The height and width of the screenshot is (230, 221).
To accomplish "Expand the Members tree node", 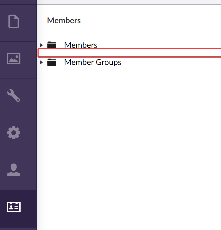I will tap(42, 45).
